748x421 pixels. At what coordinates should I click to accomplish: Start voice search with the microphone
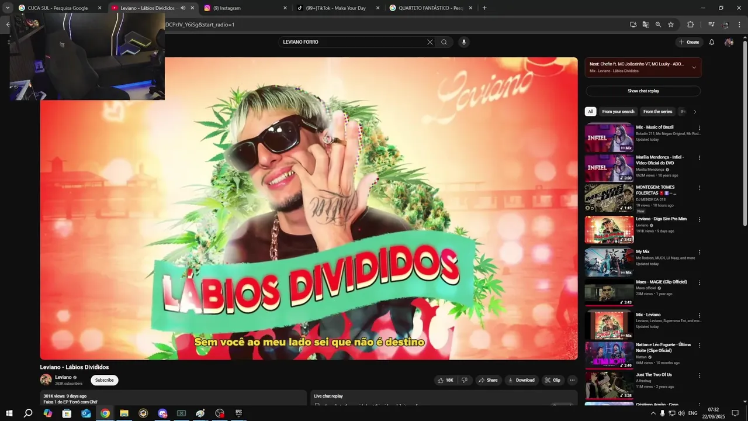pos(464,42)
